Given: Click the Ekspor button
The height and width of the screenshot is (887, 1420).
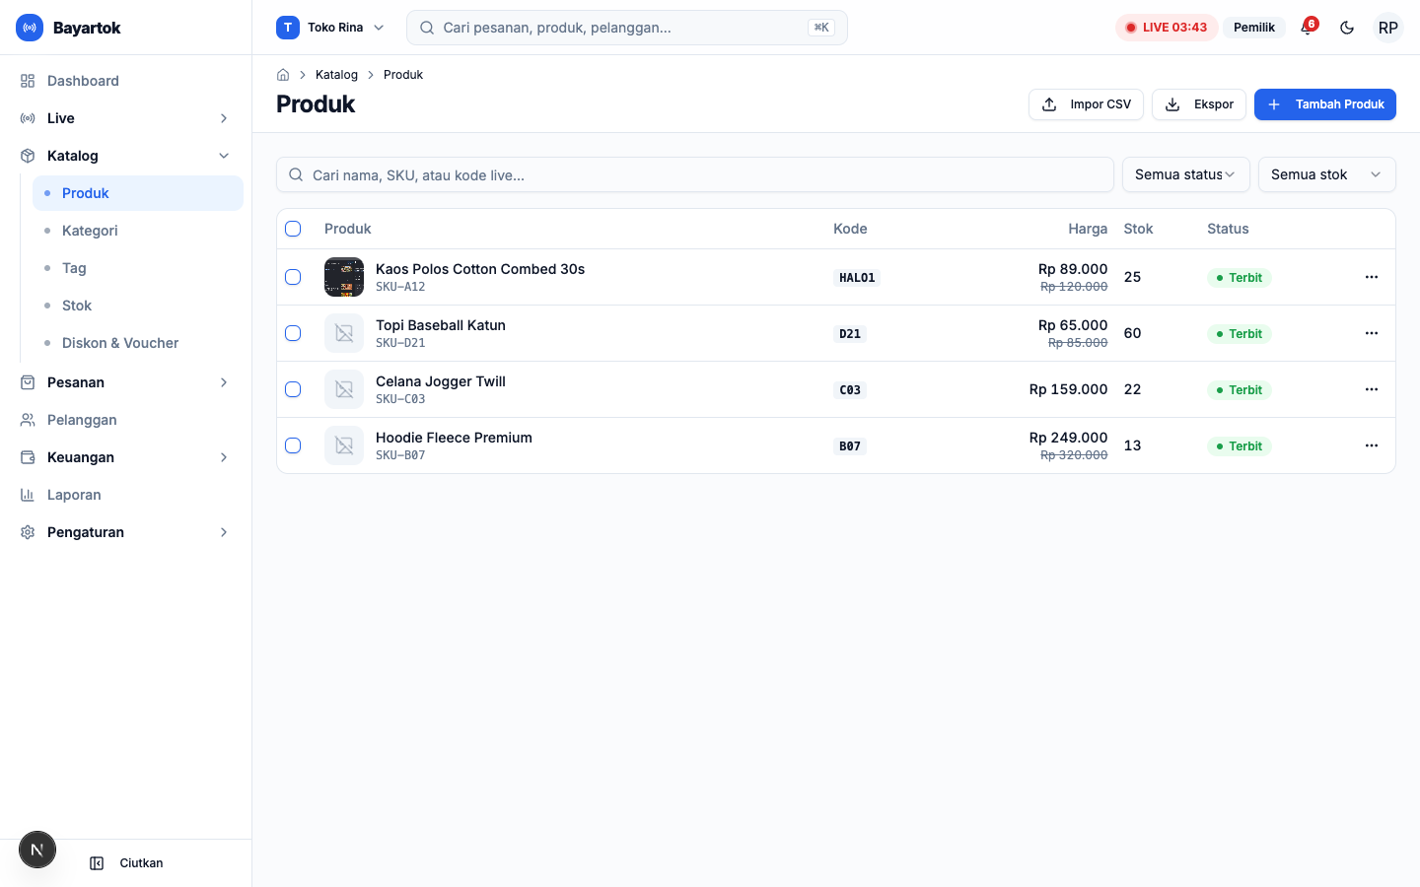Looking at the screenshot, I should (1199, 104).
